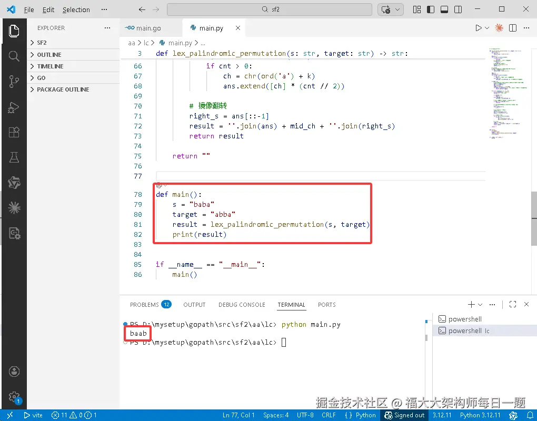
Task: Switch to the main.go tab
Action: click(151, 28)
